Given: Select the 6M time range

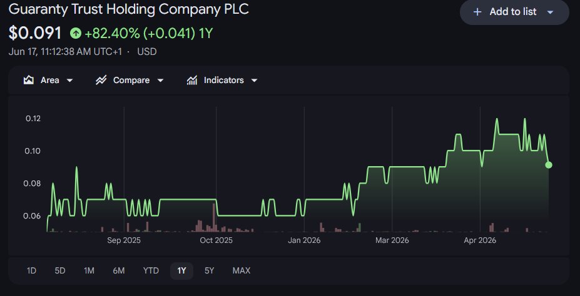Looking at the screenshot, I should click(x=119, y=271).
